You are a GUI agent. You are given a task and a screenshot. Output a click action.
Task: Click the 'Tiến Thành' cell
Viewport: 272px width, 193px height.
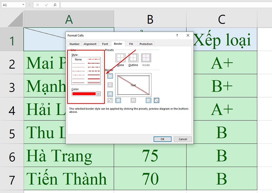point(69,179)
